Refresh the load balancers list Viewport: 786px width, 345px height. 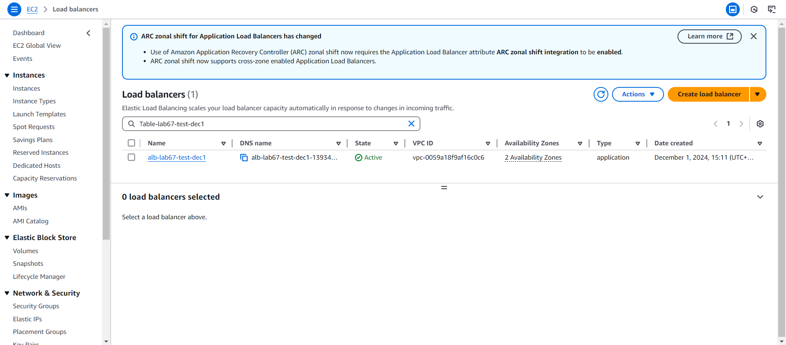pyautogui.click(x=601, y=94)
